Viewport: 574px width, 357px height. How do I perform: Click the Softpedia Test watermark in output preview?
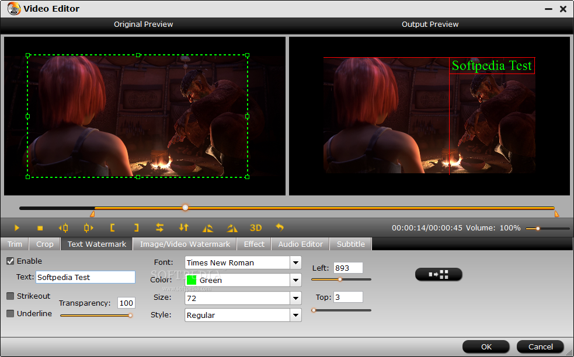tap(492, 66)
